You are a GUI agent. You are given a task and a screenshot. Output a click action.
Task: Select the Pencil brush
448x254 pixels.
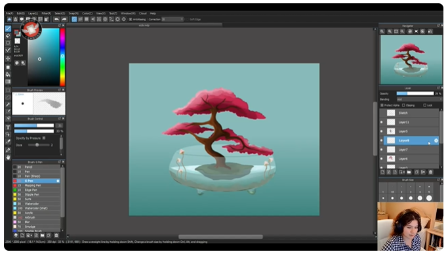36,167
